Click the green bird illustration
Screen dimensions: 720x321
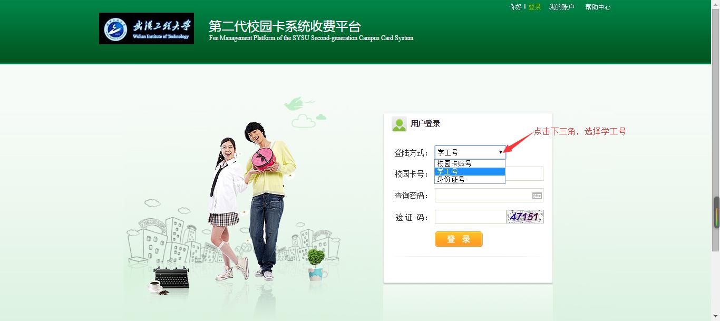coord(296,102)
